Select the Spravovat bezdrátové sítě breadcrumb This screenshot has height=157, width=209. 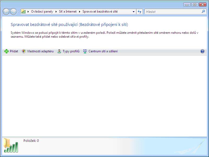tap(100, 12)
